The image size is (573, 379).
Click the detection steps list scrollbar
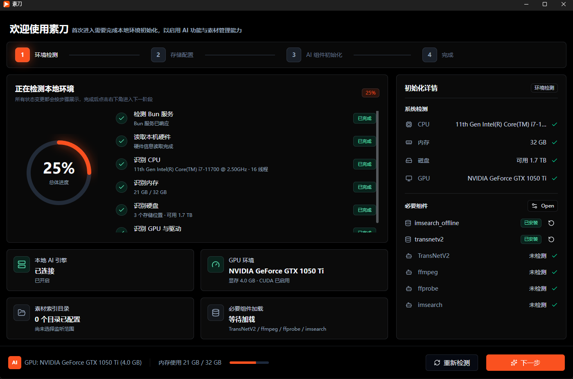point(377,167)
